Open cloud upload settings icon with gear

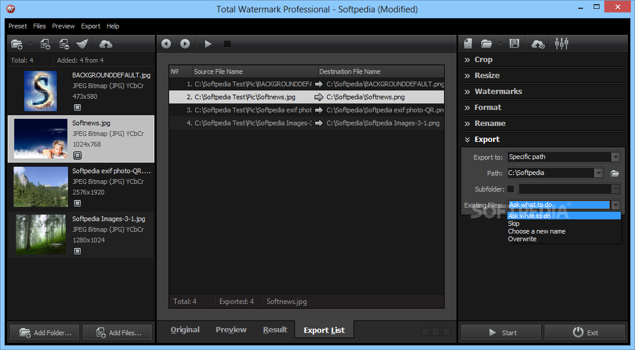[x=538, y=44]
